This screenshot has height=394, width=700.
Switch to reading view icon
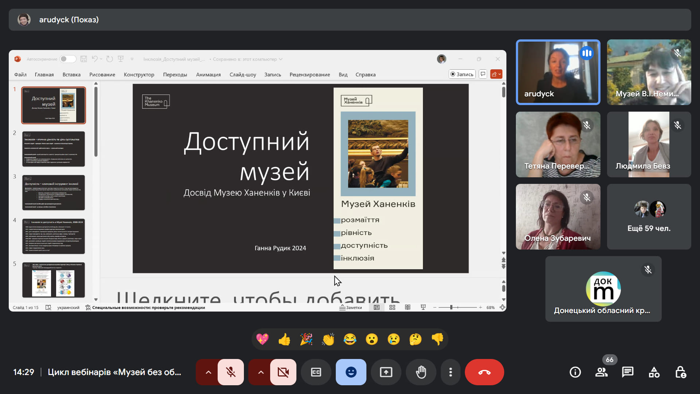tap(408, 308)
